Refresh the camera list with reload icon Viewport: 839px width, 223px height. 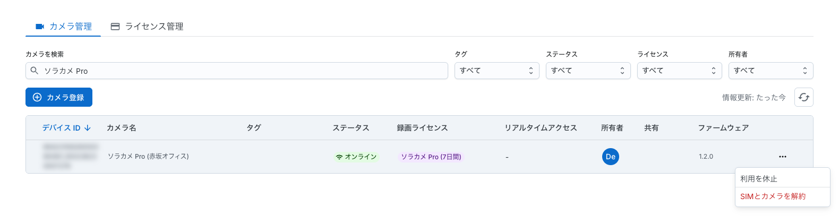(x=804, y=97)
